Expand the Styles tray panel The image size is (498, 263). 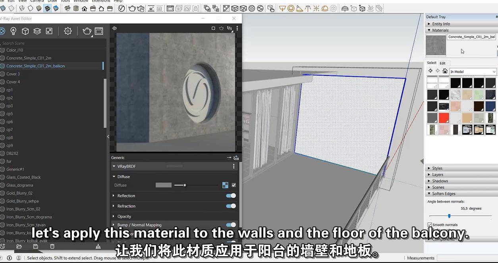(x=461, y=168)
